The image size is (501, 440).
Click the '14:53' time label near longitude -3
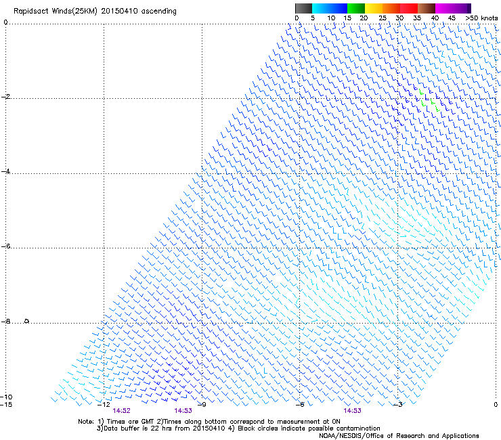353,411
